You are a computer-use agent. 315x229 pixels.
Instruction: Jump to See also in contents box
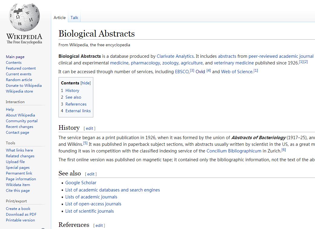coord(73,97)
